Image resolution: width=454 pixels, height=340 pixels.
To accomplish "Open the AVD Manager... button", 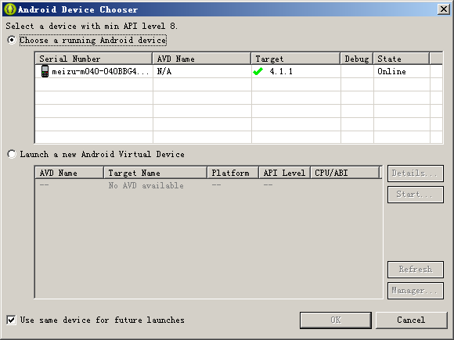I will click(x=416, y=291).
